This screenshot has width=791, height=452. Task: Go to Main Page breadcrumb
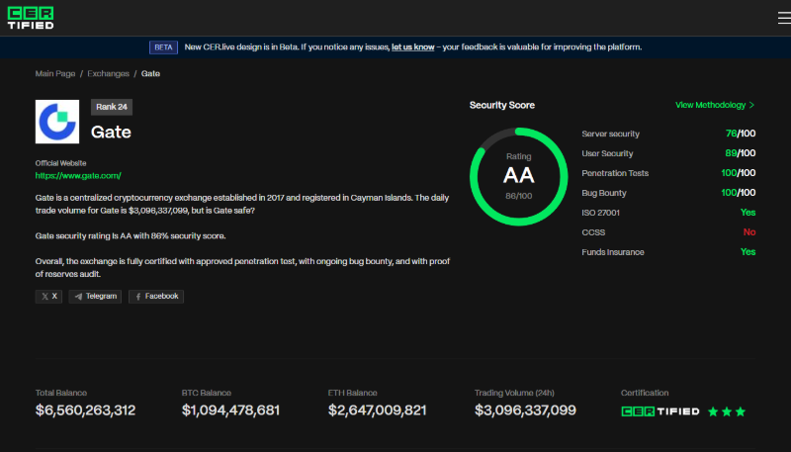pos(55,73)
